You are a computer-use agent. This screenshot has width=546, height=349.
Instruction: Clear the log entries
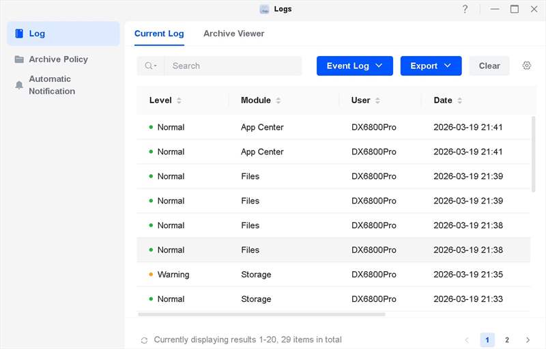click(489, 66)
